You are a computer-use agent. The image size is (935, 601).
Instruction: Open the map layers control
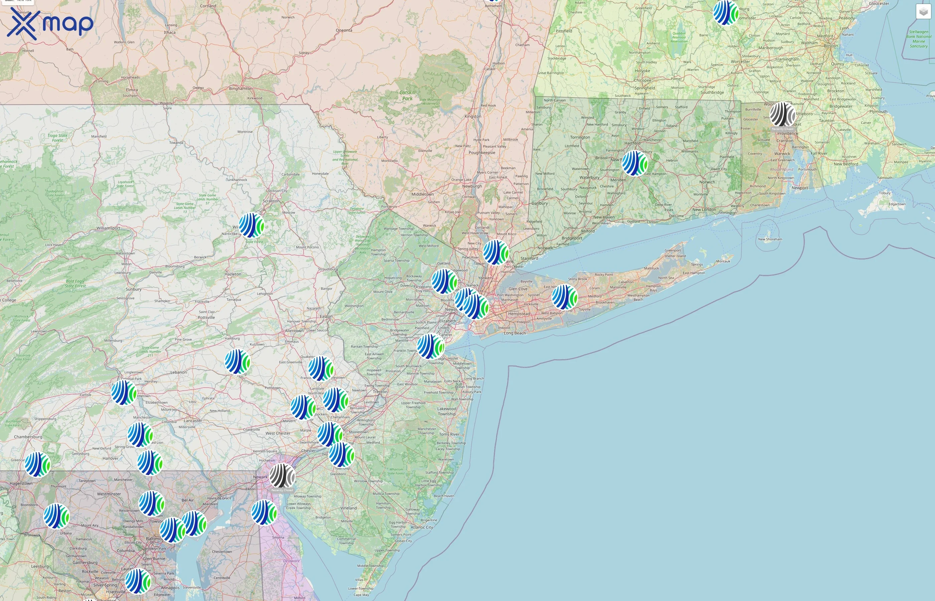923,12
